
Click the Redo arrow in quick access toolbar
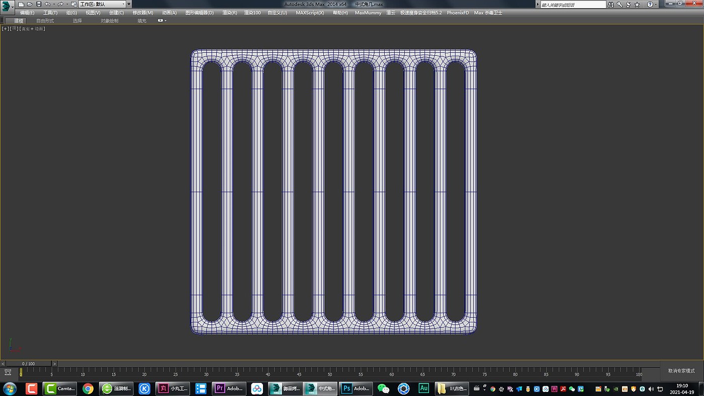(x=60, y=4)
